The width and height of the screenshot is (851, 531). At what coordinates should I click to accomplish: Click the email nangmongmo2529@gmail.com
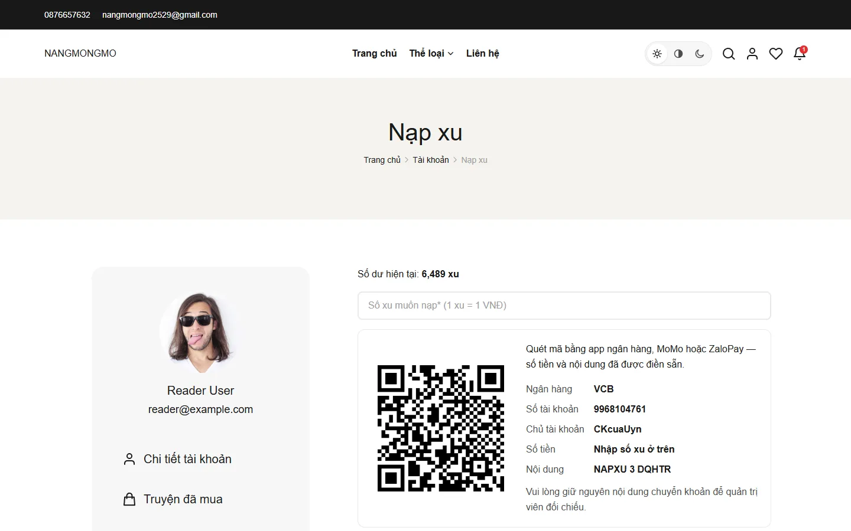[160, 15]
